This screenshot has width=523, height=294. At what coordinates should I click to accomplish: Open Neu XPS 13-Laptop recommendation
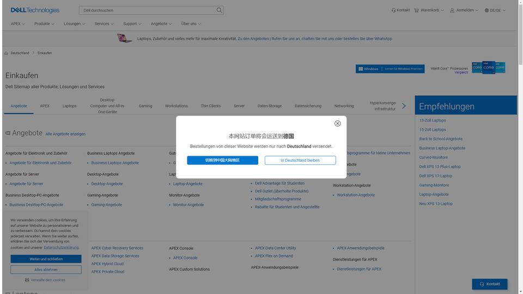coord(436,204)
